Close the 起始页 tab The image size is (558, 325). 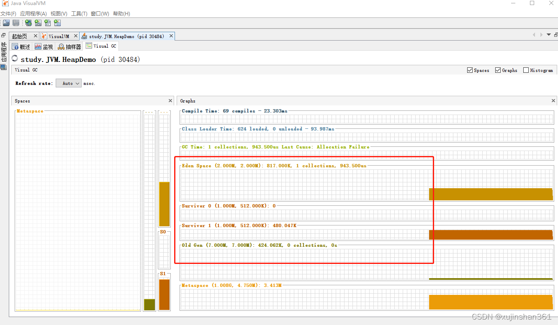click(x=36, y=36)
